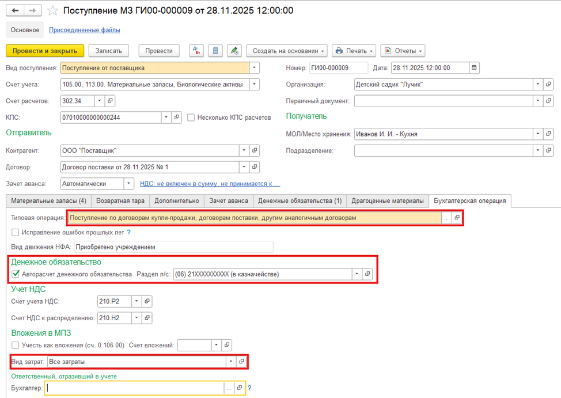Open Контрагент ООО Поставщик card icon

click(x=255, y=150)
